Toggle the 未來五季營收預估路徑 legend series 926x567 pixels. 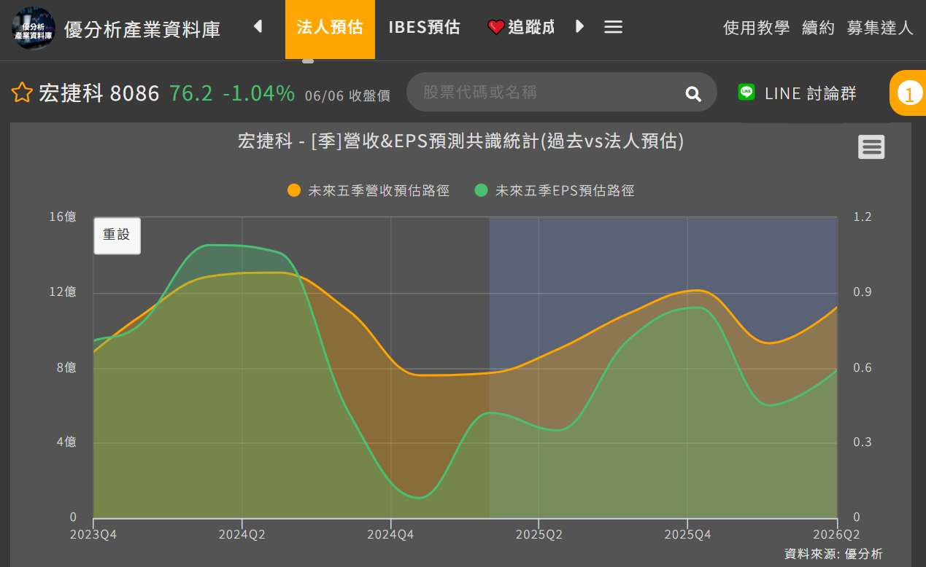point(369,191)
